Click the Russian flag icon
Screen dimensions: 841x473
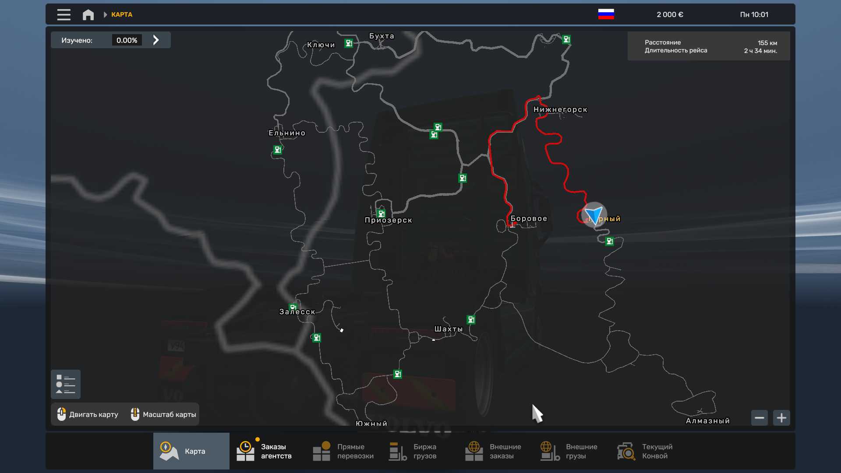click(606, 14)
